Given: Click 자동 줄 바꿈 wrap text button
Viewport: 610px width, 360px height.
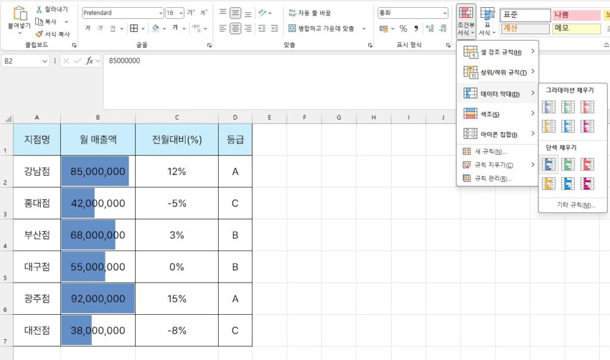Looking at the screenshot, I should point(309,12).
